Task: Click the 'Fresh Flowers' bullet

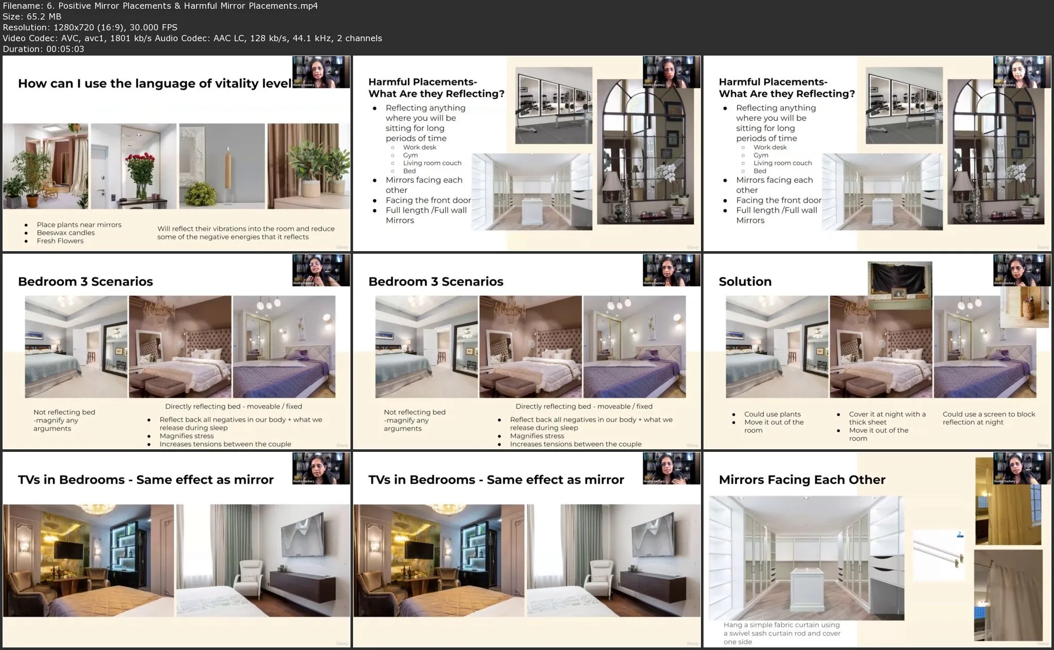Action: click(60, 241)
